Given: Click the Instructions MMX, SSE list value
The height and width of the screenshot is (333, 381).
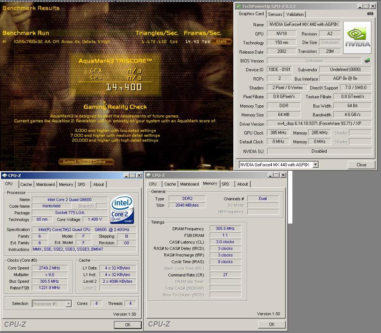Looking at the screenshot, I should pyautogui.click(x=84, y=249).
